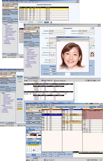Click Remarks Line 1 field in Demographics
This screenshot has height=161, width=103.
(x=86, y=31)
